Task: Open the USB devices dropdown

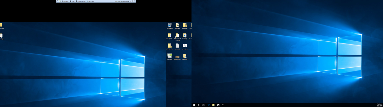Action: pyautogui.click(x=72, y=1)
